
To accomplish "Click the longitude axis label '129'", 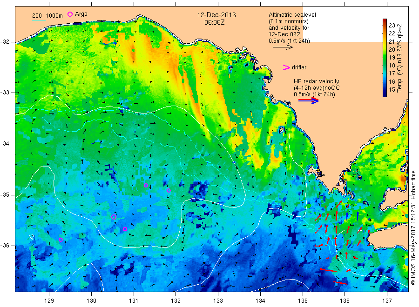I will pos(49,301).
